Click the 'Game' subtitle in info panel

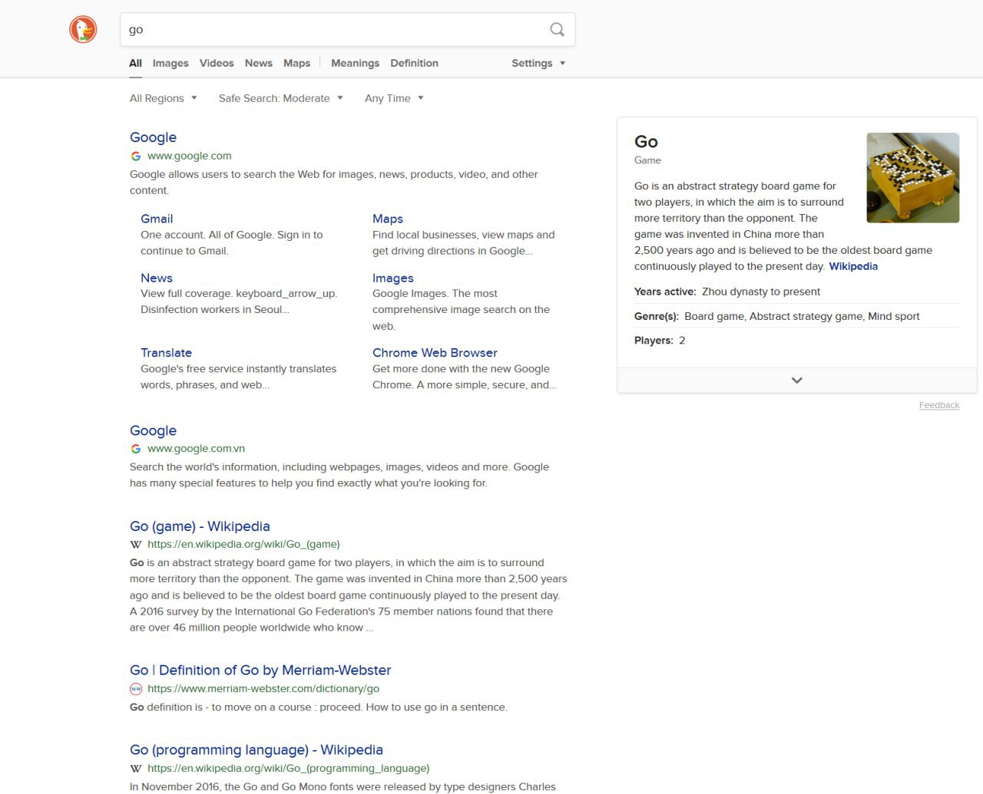point(647,160)
